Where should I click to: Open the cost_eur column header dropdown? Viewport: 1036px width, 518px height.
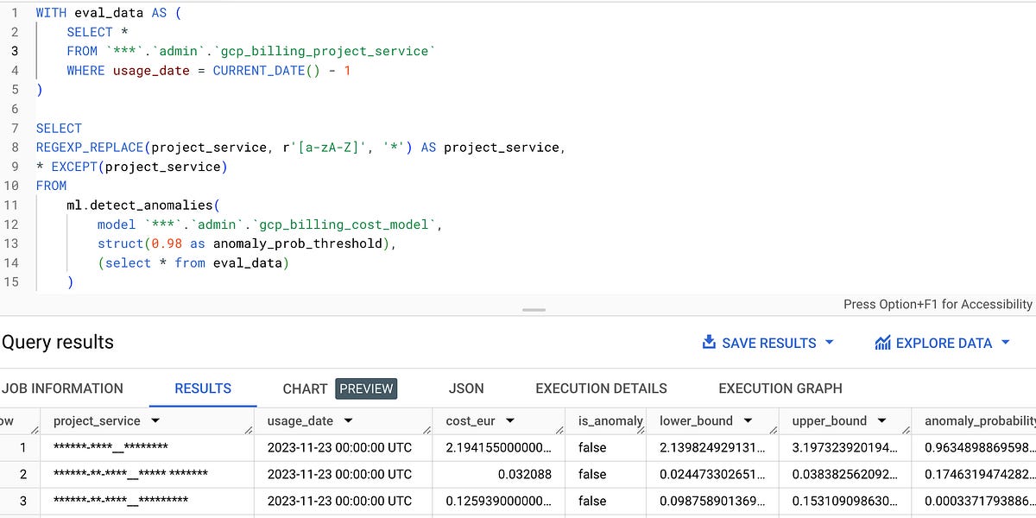tap(512, 420)
